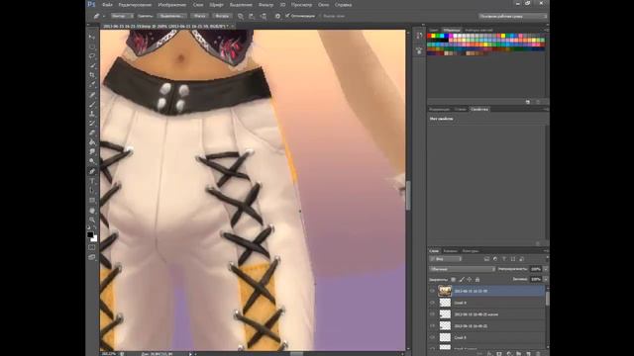Open path operations icon in options bar
The height and width of the screenshot is (356, 634).
[241, 16]
